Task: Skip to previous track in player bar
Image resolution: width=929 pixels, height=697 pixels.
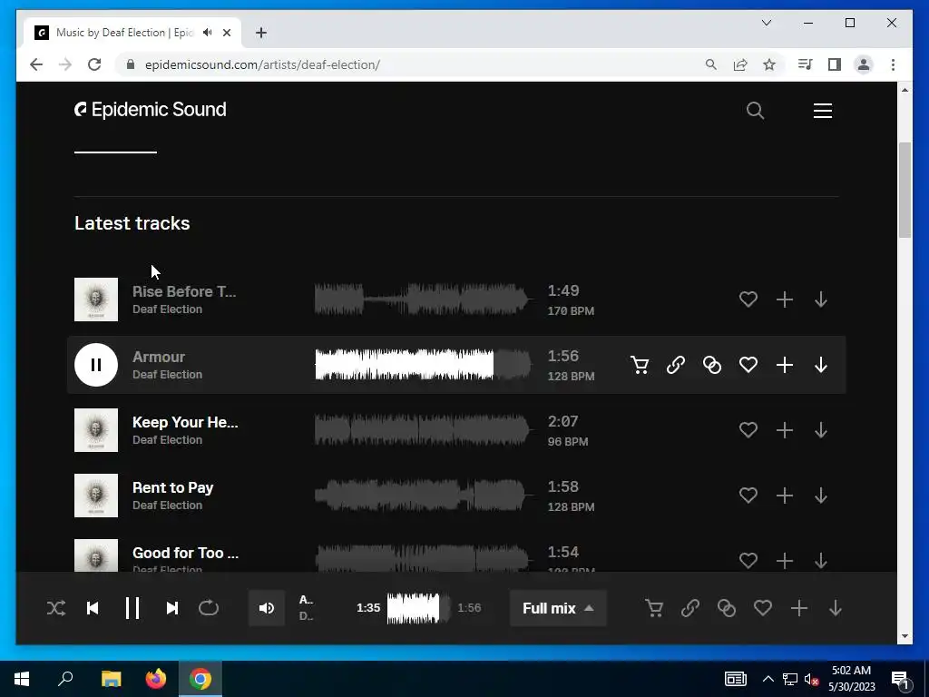Action: tap(93, 608)
